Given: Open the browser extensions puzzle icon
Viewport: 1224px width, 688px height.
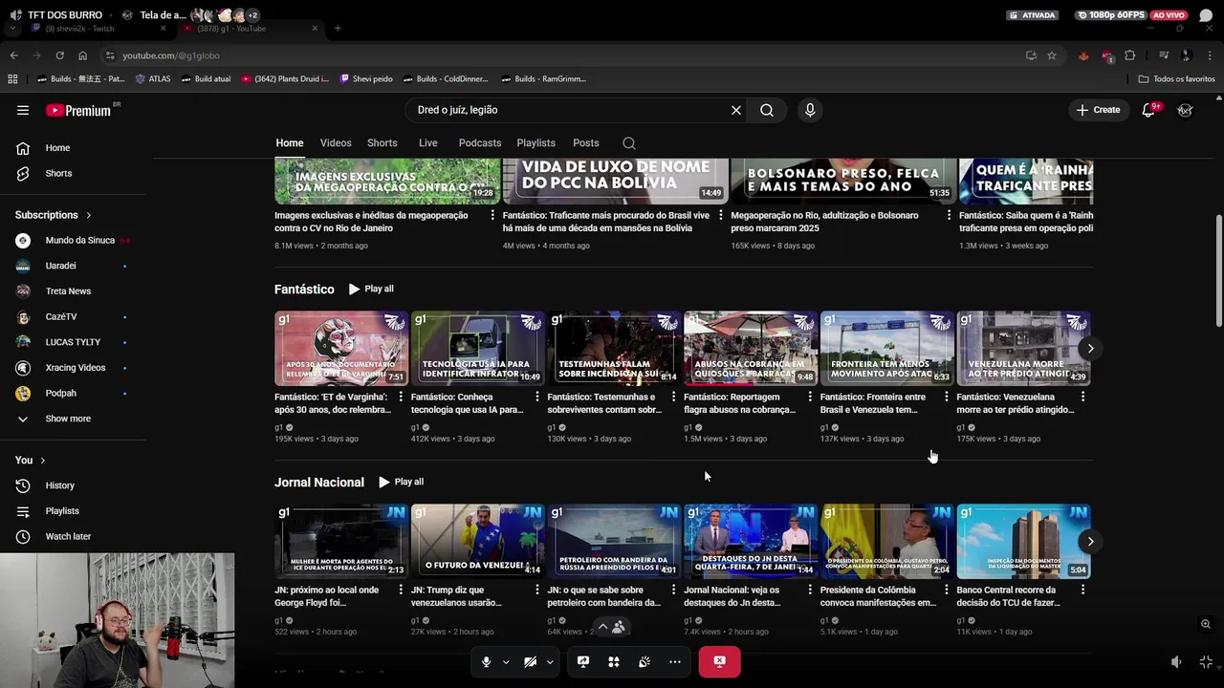Looking at the screenshot, I should [x=1129, y=55].
